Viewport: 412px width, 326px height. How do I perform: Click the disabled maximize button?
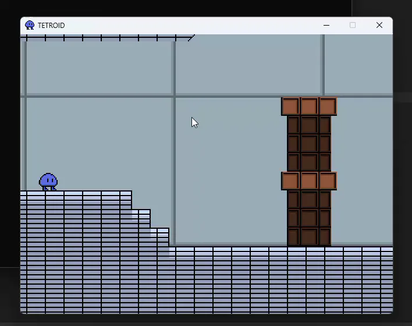pos(353,25)
